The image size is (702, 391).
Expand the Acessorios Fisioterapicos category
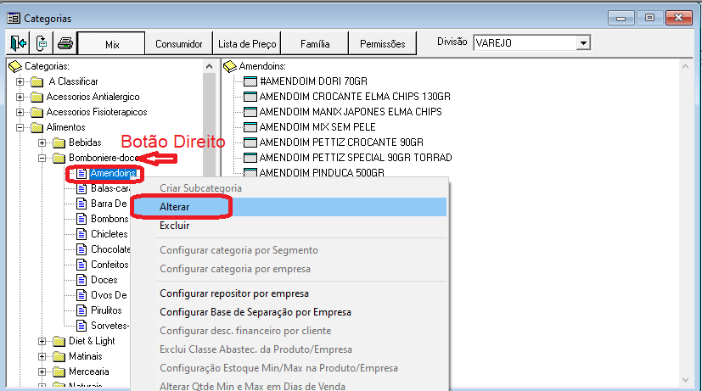coord(20,112)
